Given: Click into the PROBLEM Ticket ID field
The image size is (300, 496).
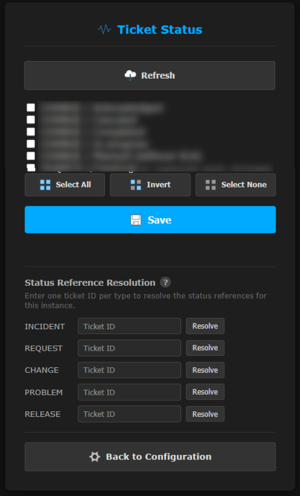Looking at the screenshot, I should pos(129,392).
